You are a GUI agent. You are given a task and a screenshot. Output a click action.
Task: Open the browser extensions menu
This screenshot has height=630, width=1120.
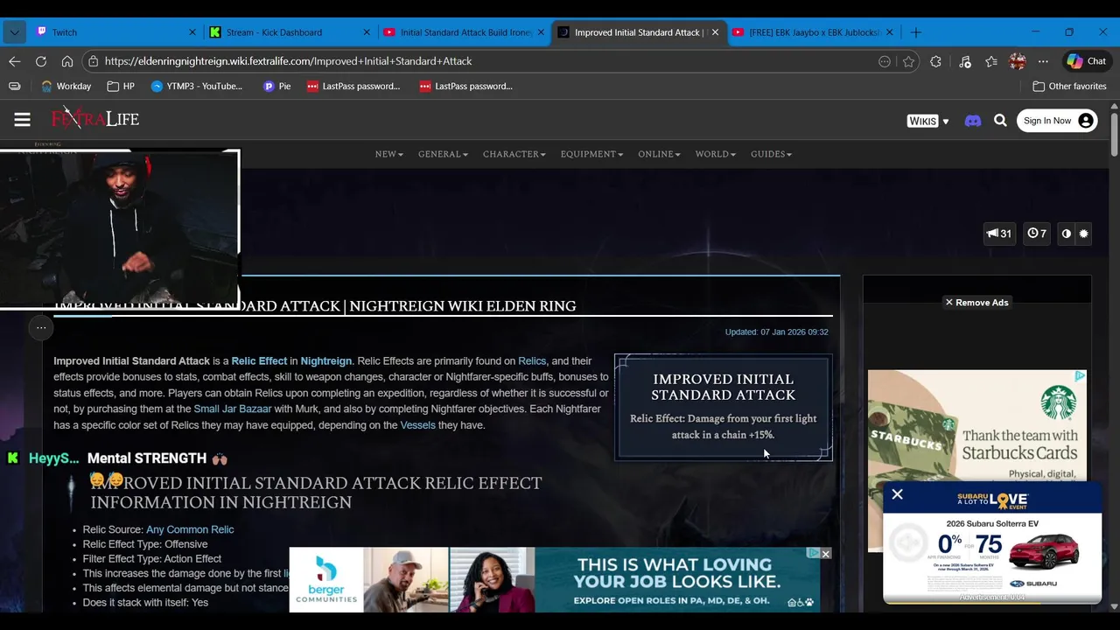936,61
